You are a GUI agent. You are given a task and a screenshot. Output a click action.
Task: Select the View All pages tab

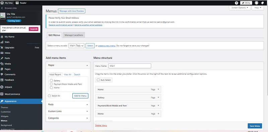pyautogui.click(x=67, y=75)
